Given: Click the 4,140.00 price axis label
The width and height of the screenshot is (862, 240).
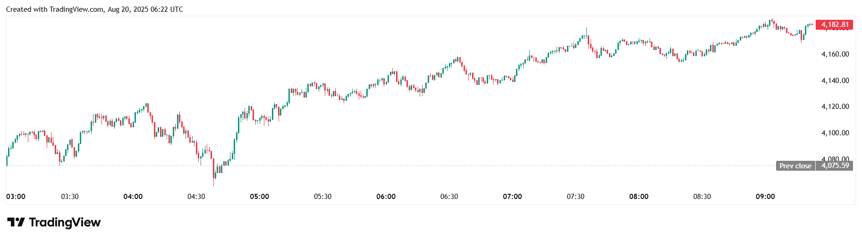Looking at the screenshot, I should click(x=835, y=81).
